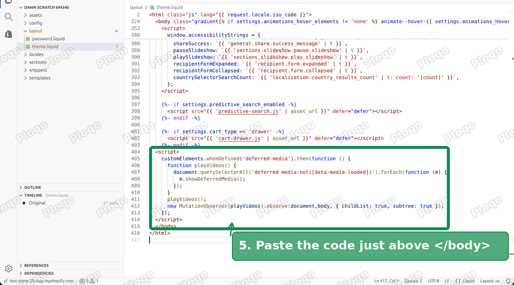Open the errors and warnings status indicator
The width and height of the screenshot is (514, 285).
coord(89,281)
